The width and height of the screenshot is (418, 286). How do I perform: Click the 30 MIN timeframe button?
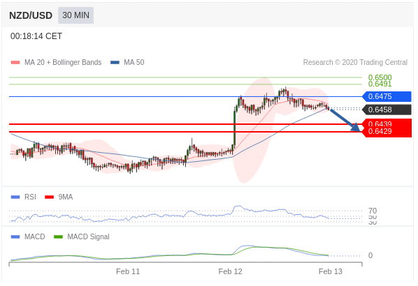[x=75, y=15]
